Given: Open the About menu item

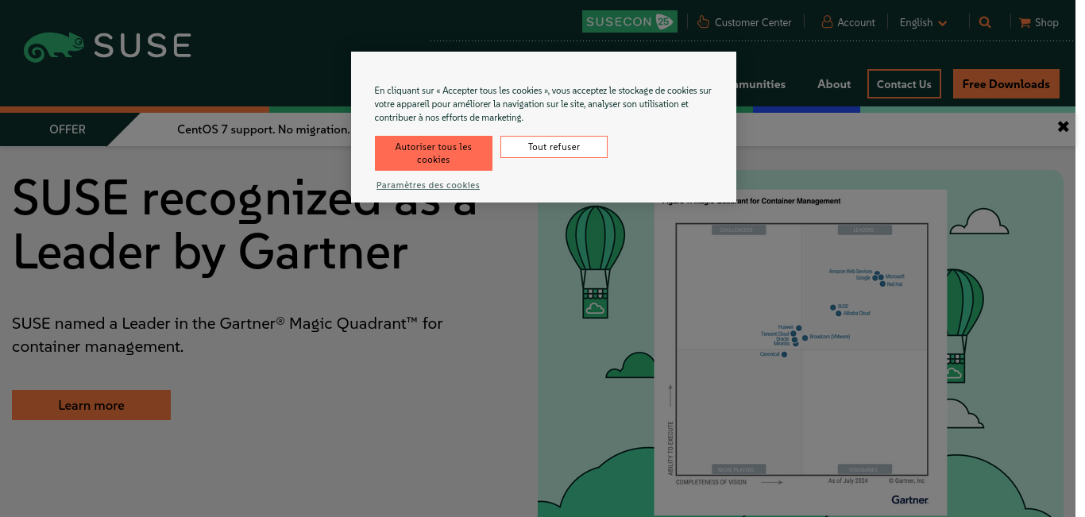Looking at the screenshot, I should tap(834, 84).
